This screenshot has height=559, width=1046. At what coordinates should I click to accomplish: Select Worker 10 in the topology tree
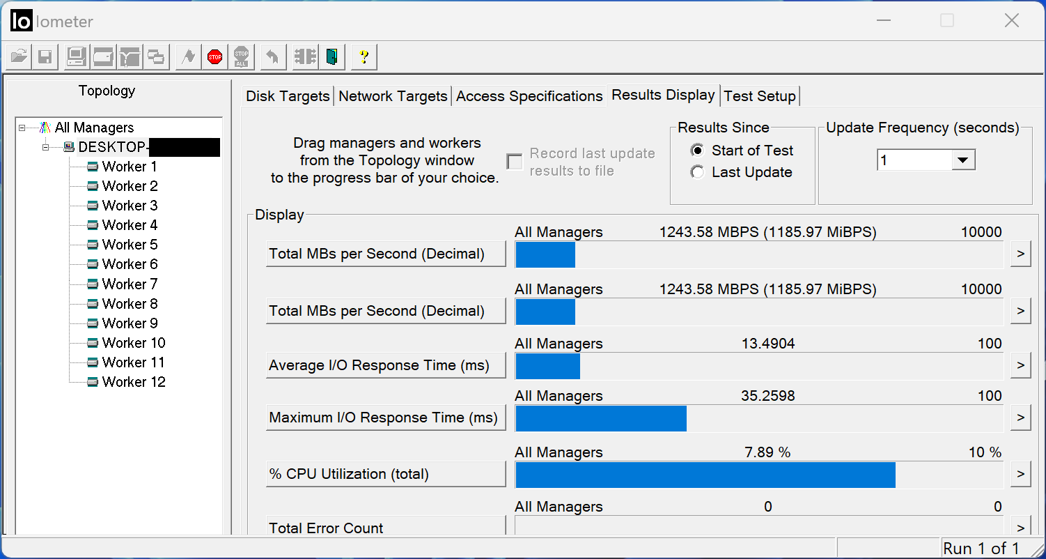[134, 343]
